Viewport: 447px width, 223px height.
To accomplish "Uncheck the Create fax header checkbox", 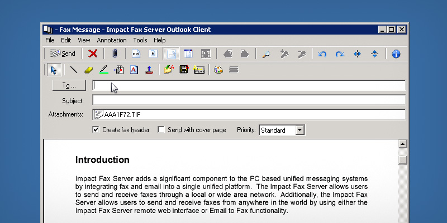I will coord(96,130).
